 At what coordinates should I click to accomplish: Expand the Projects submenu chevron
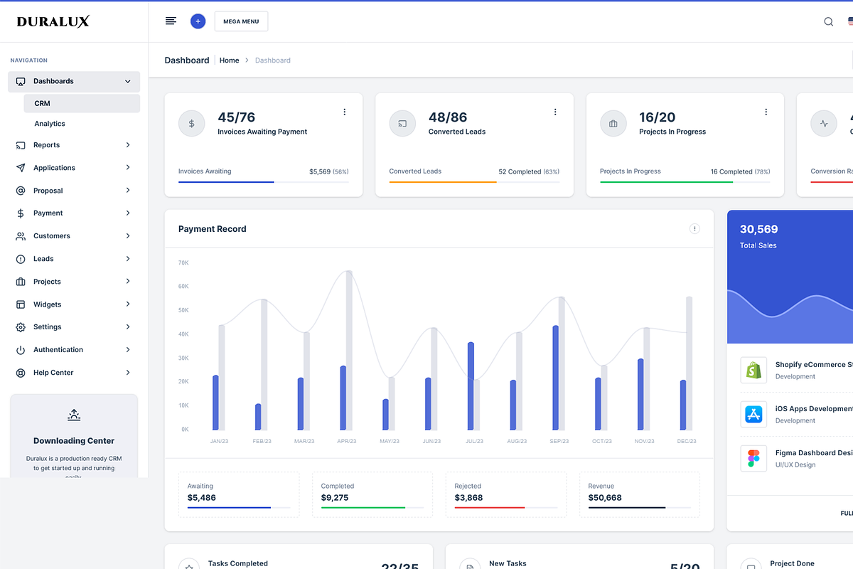128,282
